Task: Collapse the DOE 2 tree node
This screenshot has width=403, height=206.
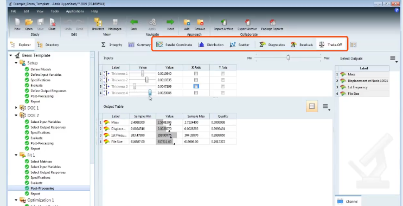Action: coord(16,115)
